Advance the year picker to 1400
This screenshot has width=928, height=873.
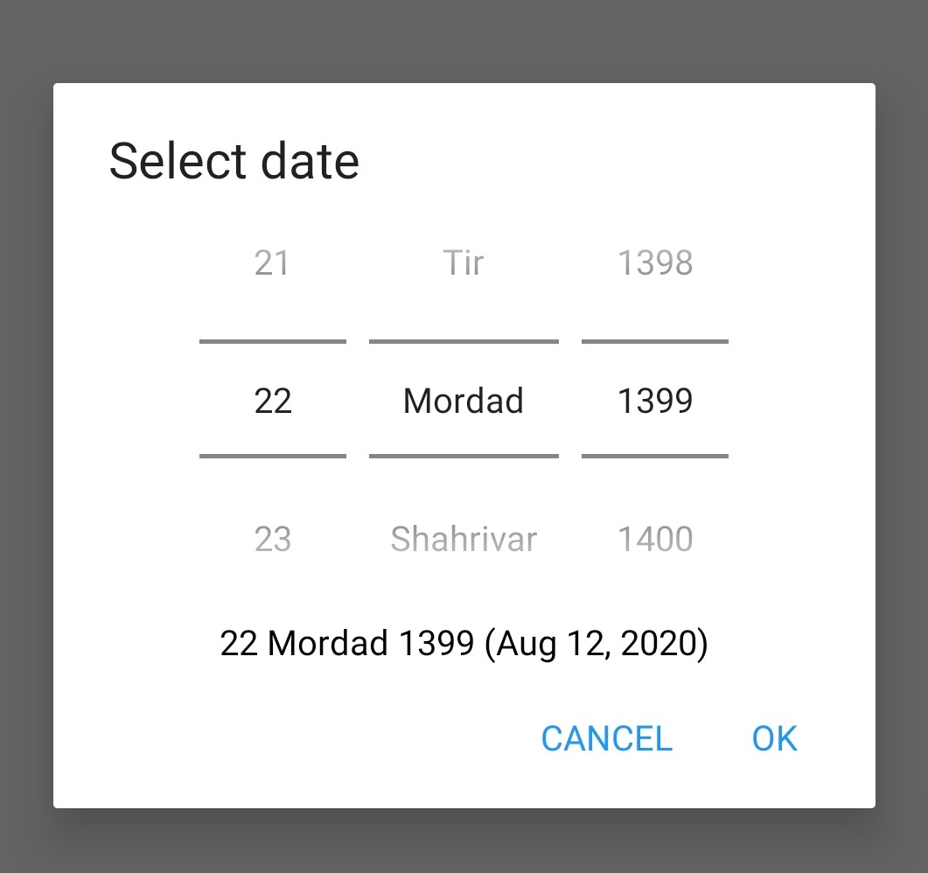(x=655, y=539)
